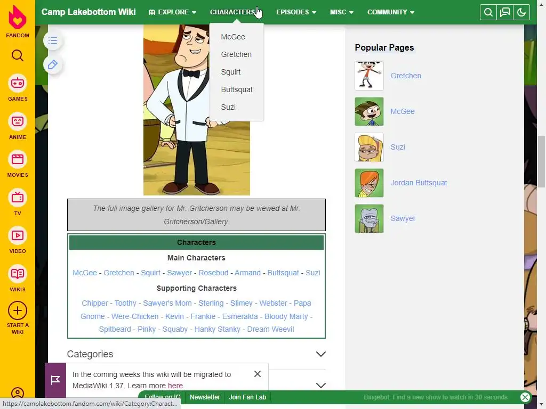Open Hanky Stanky link
Image resolution: width=546 pixels, height=409 pixels.
(218, 329)
